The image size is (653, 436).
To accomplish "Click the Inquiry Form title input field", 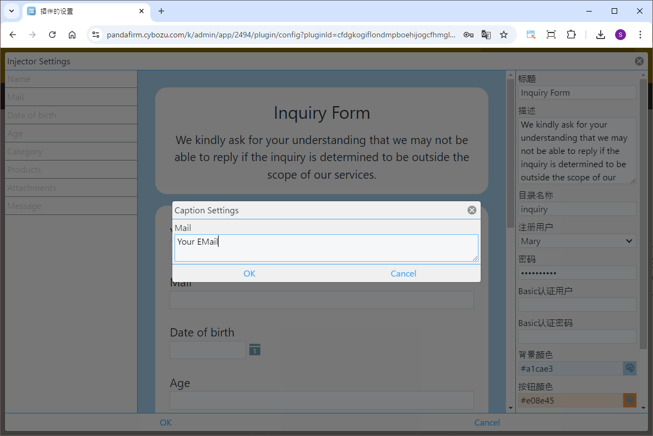I will (576, 92).
